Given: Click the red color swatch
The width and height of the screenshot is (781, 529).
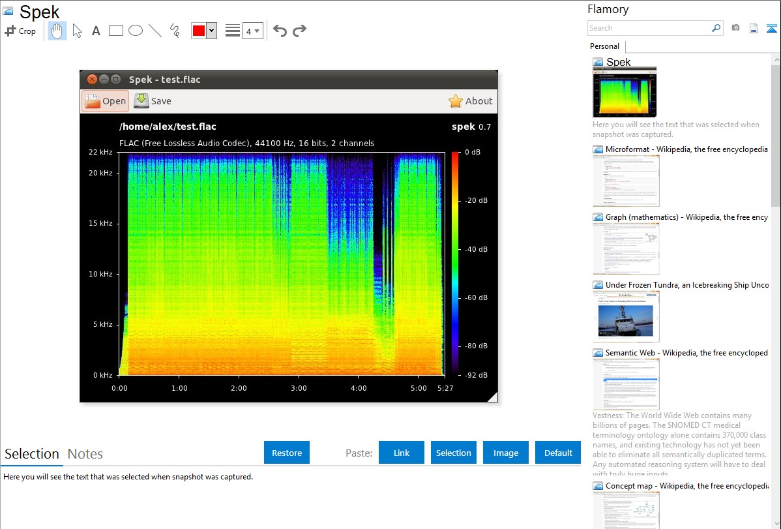Looking at the screenshot, I should [199, 31].
